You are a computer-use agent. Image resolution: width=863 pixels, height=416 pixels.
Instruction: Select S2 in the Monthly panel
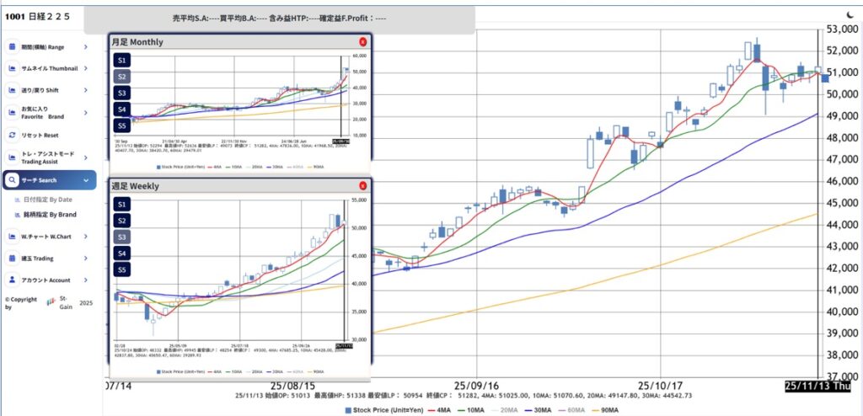click(122, 77)
